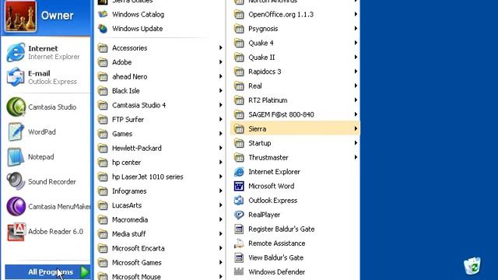Launch Windows Defender icon

(x=239, y=271)
